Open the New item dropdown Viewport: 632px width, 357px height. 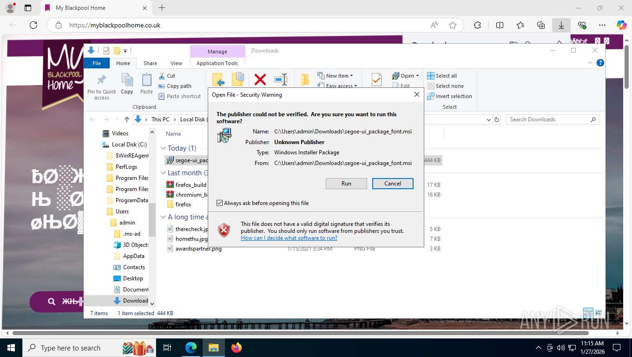click(336, 76)
